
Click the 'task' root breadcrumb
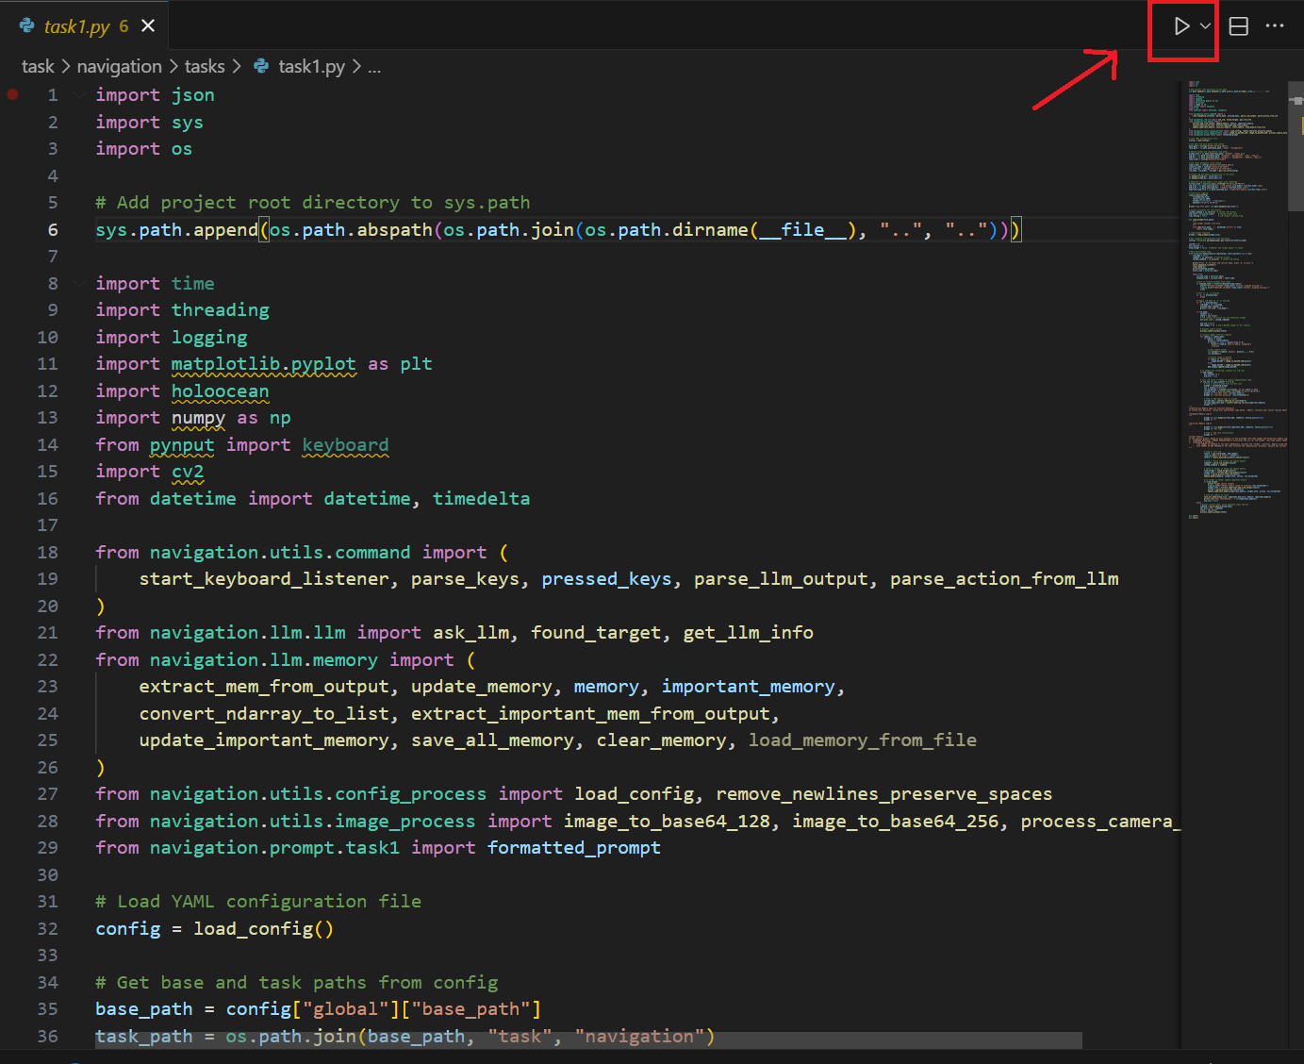(x=38, y=66)
